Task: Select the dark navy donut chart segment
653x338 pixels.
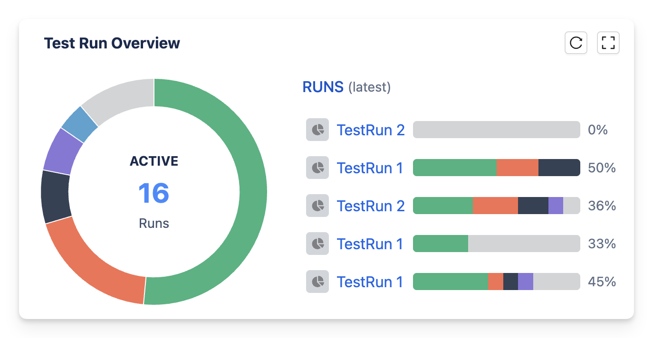Action: 55,197
